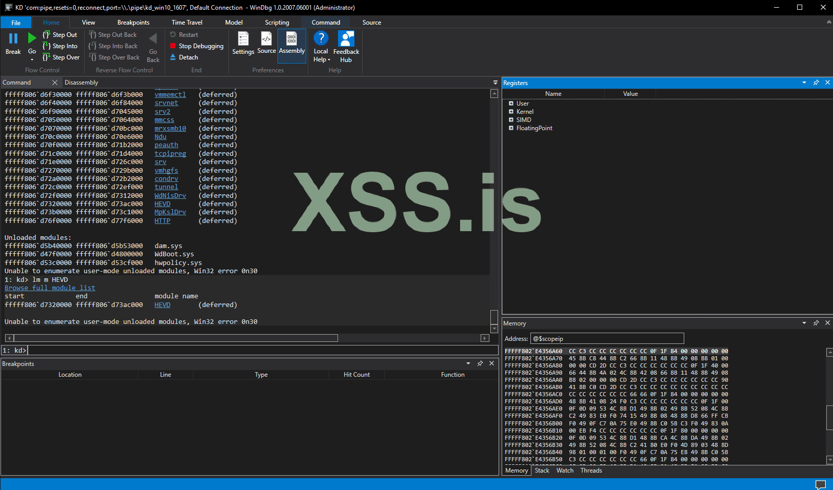833x490 pixels.
Task: Click the Detach icon
Action: pos(173,57)
